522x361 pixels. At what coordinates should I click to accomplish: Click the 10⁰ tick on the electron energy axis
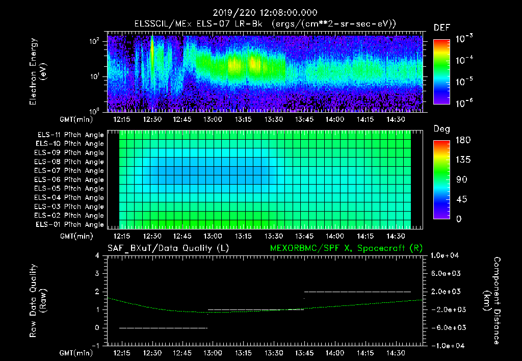click(94, 111)
